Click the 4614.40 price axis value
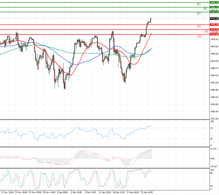 tap(214, 61)
